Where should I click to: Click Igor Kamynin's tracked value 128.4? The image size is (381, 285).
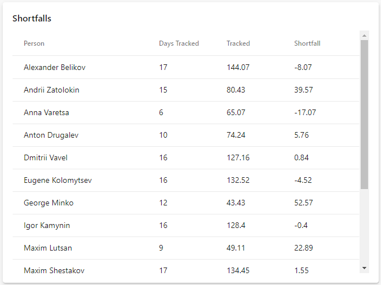click(x=236, y=225)
